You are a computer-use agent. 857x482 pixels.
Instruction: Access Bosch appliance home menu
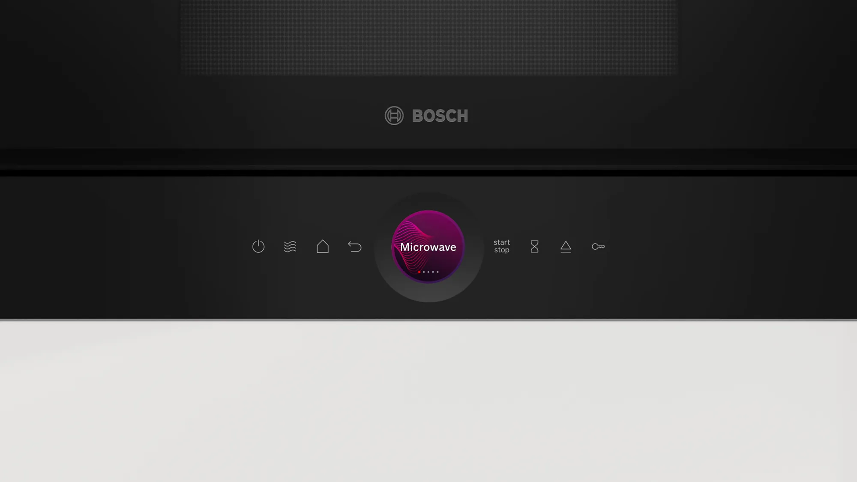point(323,247)
